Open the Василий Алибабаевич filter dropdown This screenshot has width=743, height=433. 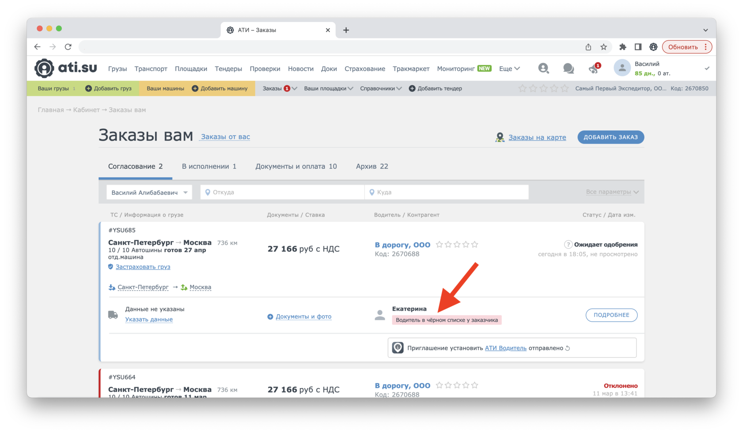tap(149, 192)
